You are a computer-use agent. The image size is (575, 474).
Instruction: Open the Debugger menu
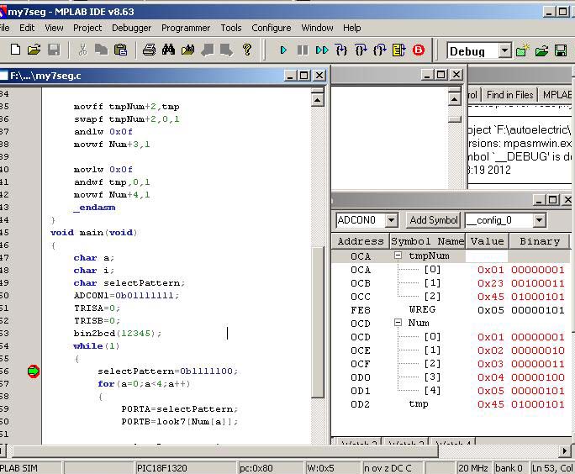tap(131, 28)
